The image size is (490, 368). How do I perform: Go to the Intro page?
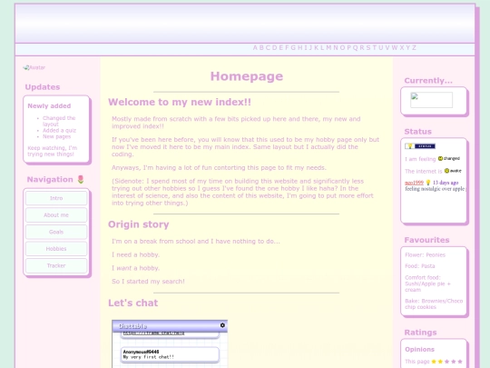(x=56, y=198)
